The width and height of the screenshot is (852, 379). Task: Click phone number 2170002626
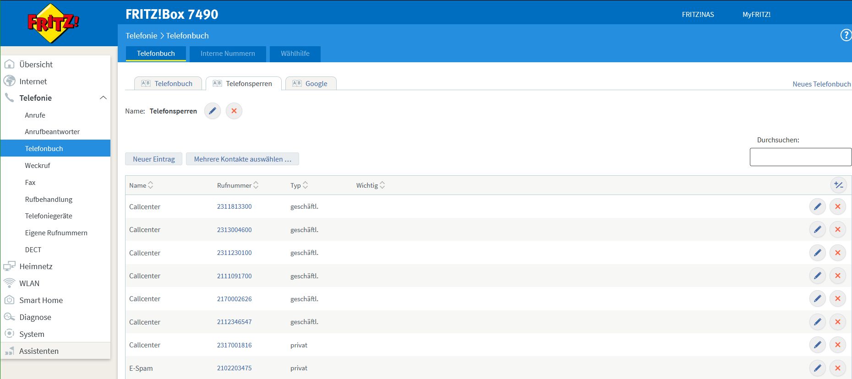click(235, 299)
